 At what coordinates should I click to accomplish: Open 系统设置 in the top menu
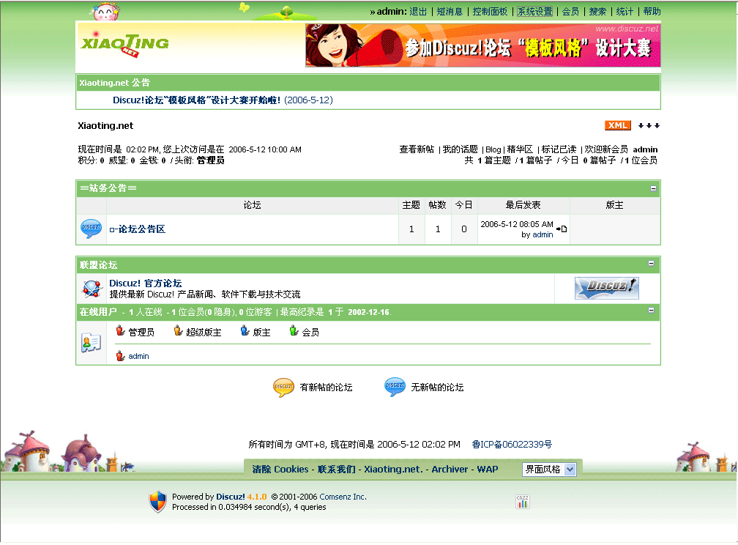click(534, 11)
